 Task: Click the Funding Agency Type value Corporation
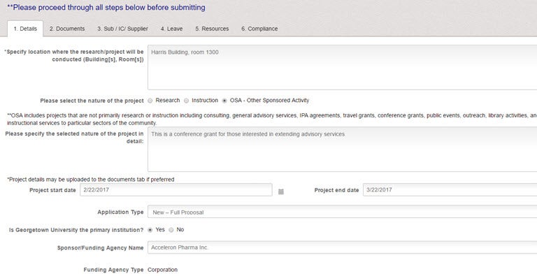163,270
